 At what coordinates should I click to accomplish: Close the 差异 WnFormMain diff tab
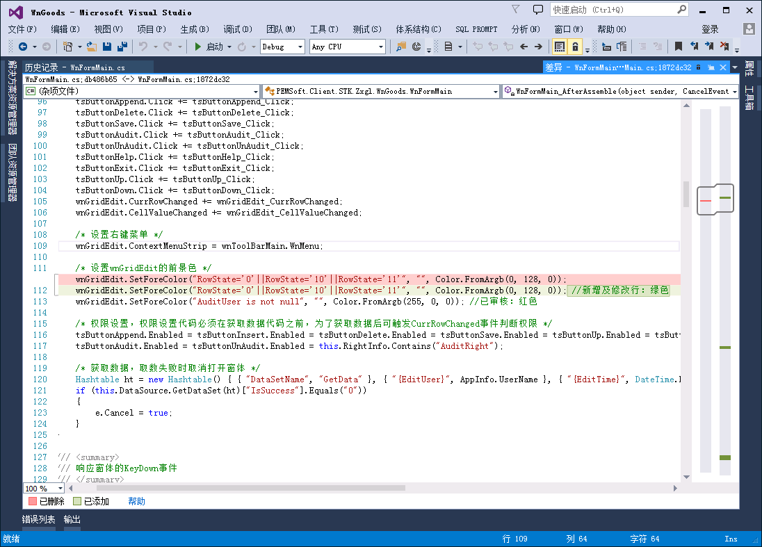[x=723, y=67]
